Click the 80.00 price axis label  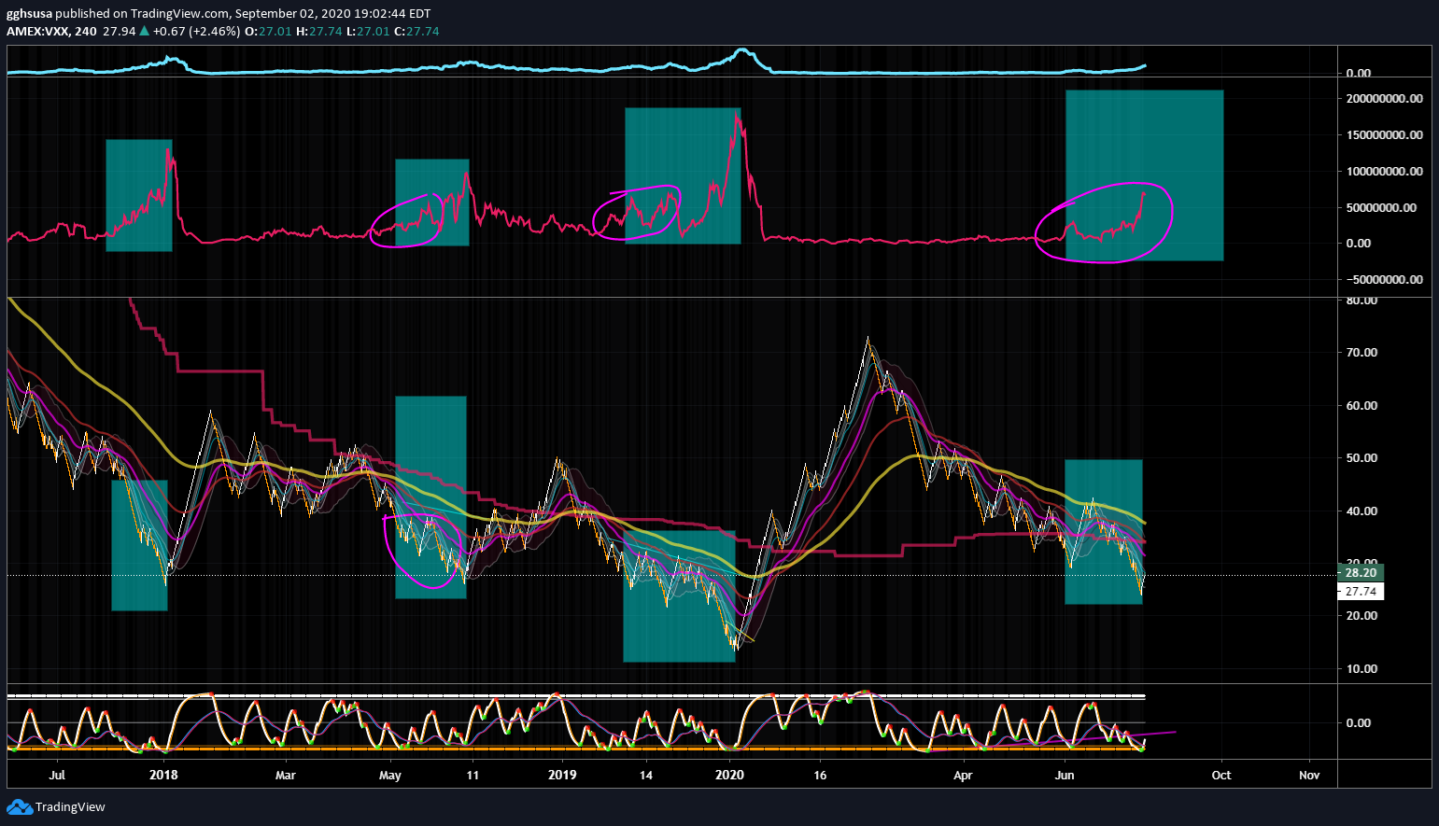tap(1361, 301)
